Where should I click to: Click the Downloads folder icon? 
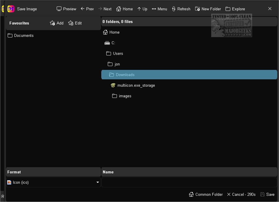pos(112,75)
